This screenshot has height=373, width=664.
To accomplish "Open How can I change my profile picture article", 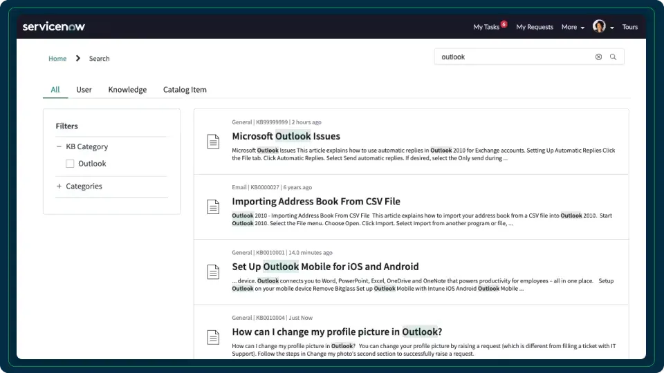I will pos(337,332).
